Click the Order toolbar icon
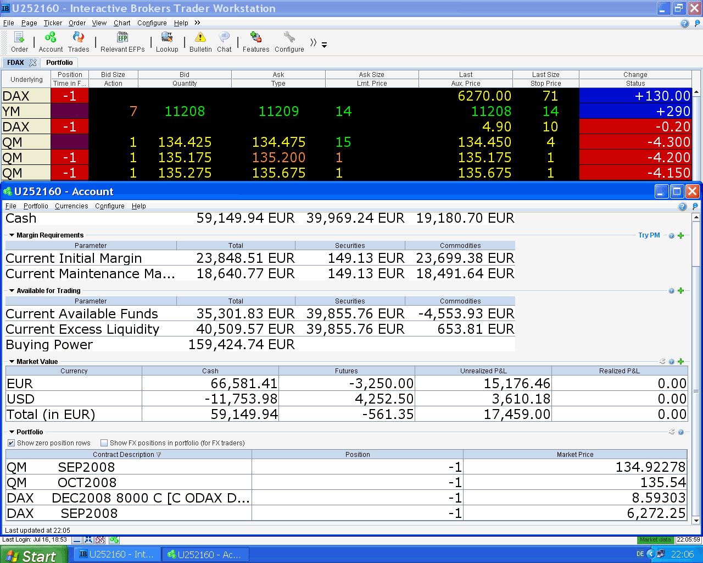The image size is (703, 563). (19, 37)
